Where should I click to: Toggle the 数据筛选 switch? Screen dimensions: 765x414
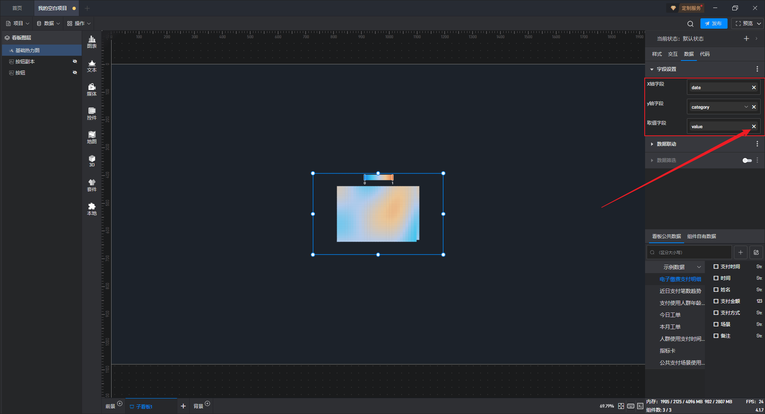(x=747, y=160)
